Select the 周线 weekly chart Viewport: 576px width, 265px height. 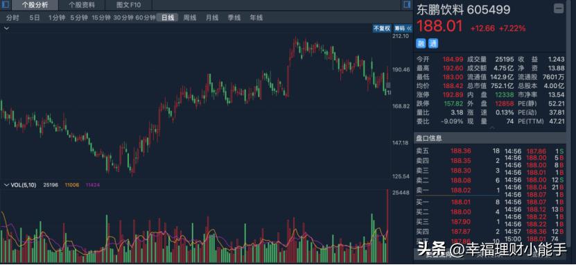click(190, 17)
